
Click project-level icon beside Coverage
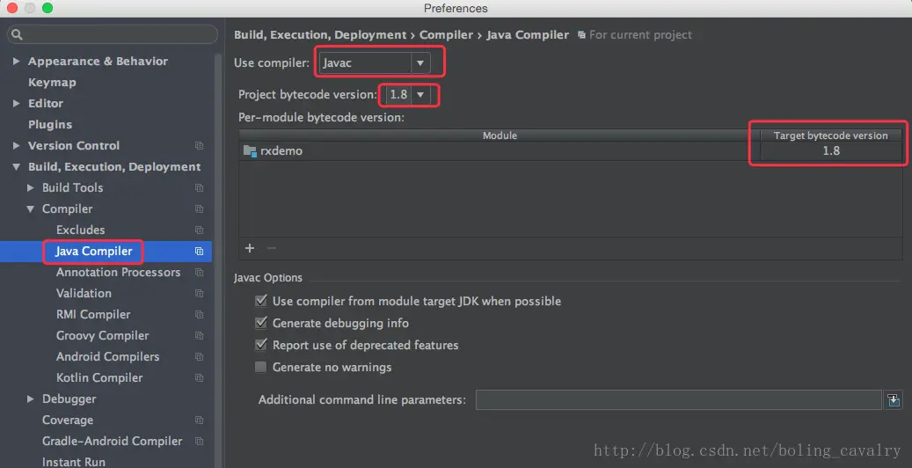(199, 420)
